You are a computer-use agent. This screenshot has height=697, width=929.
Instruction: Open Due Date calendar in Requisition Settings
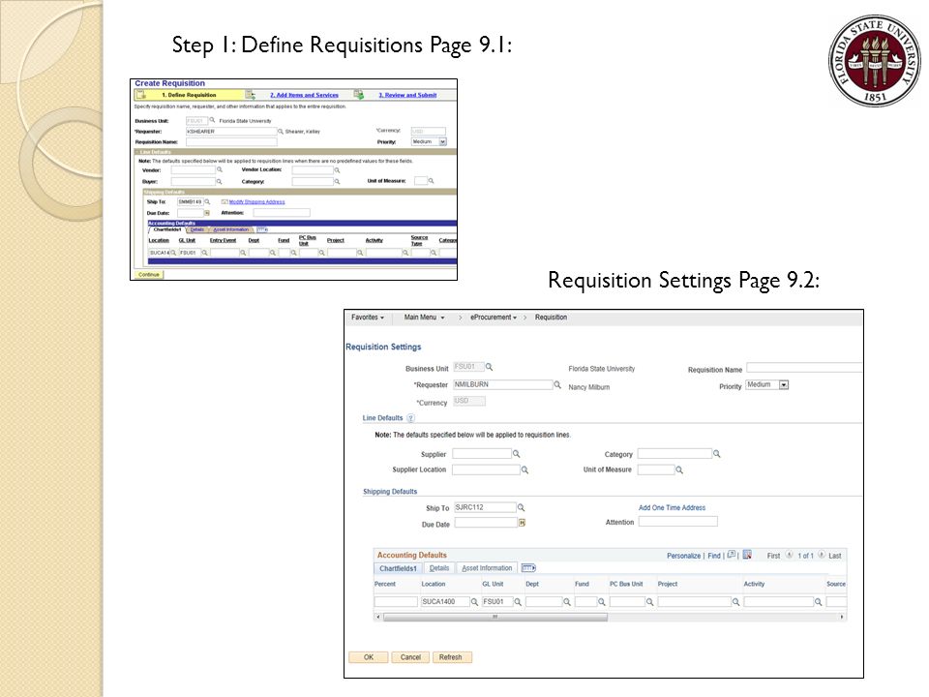click(522, 523)
